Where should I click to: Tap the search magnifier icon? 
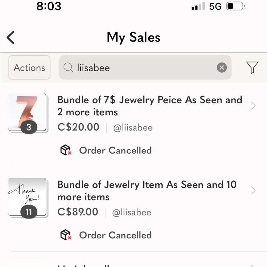(68, 67)
